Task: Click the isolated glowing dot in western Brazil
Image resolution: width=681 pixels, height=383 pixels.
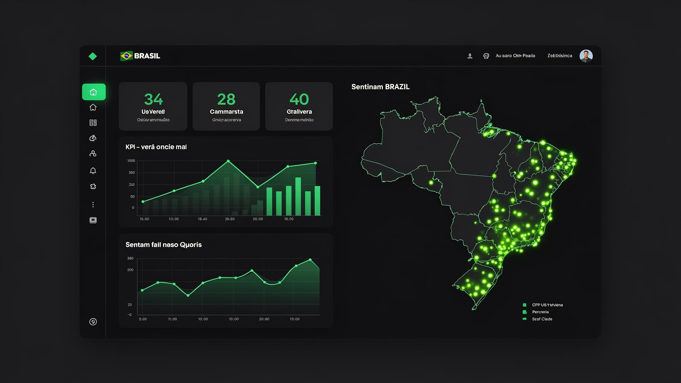Action: (x=431, y=183)
